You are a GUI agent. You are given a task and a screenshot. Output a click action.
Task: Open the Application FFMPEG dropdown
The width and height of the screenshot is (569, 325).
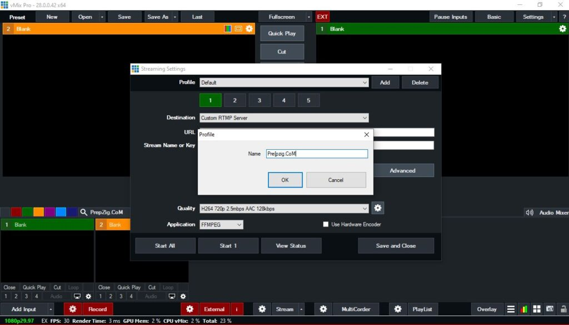pyautogui.click(x=221, y=225)
